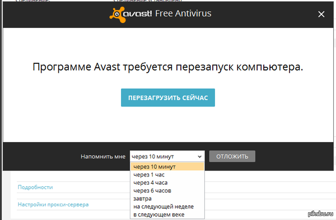Choose на следующей неделе option

click(167, 207)
